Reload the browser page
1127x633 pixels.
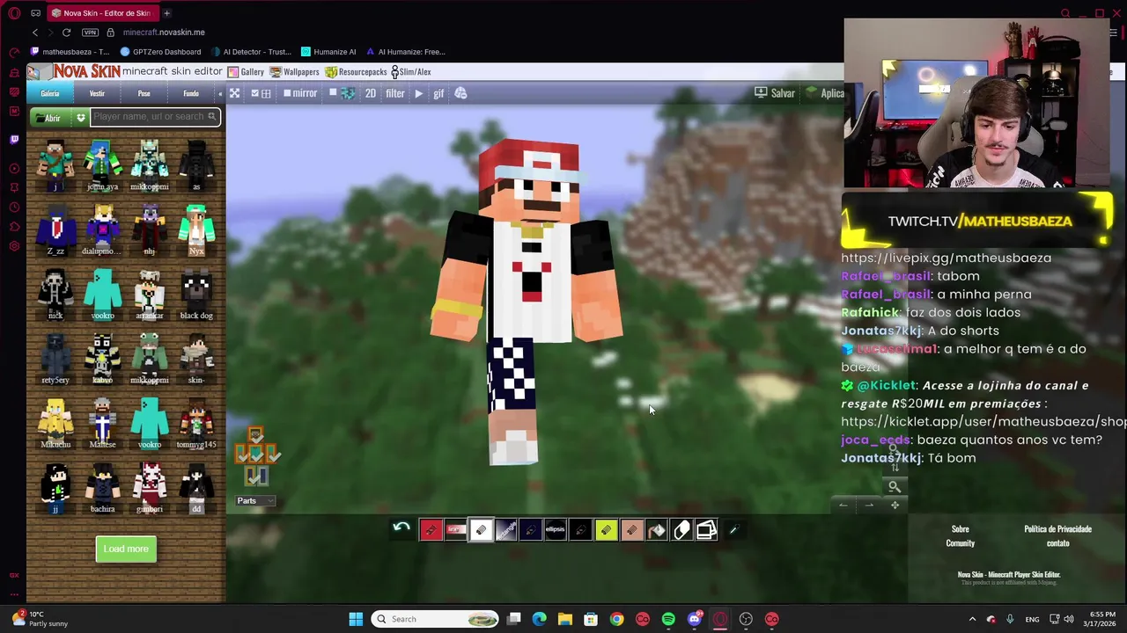click(66, 33)
